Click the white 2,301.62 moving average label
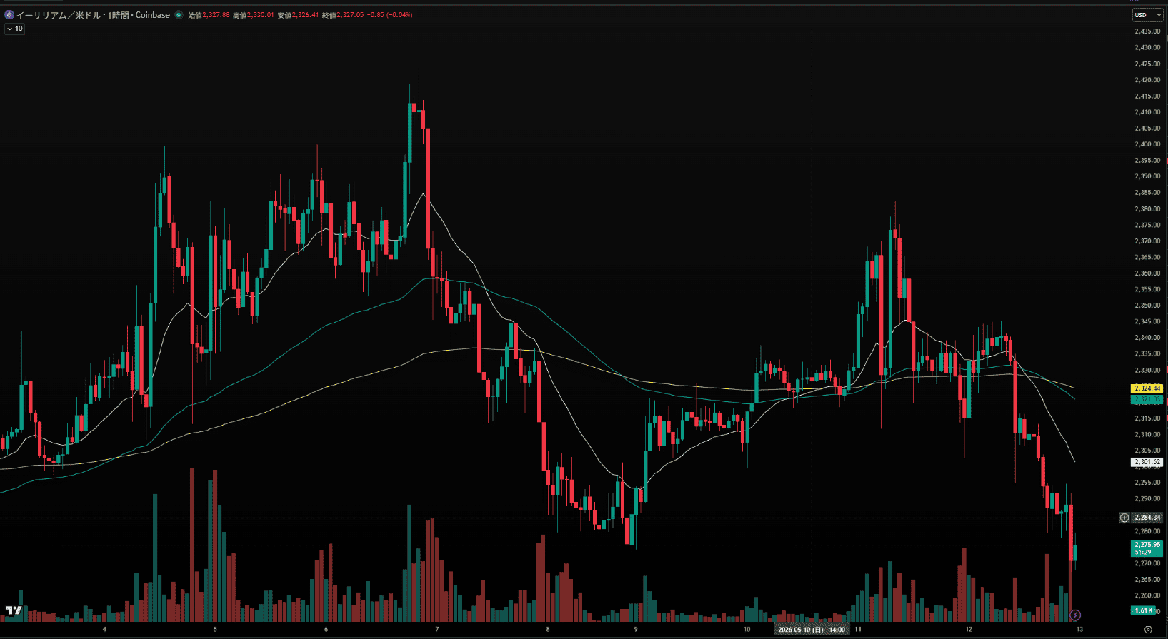The image size is (1168, 639). 1147,462
